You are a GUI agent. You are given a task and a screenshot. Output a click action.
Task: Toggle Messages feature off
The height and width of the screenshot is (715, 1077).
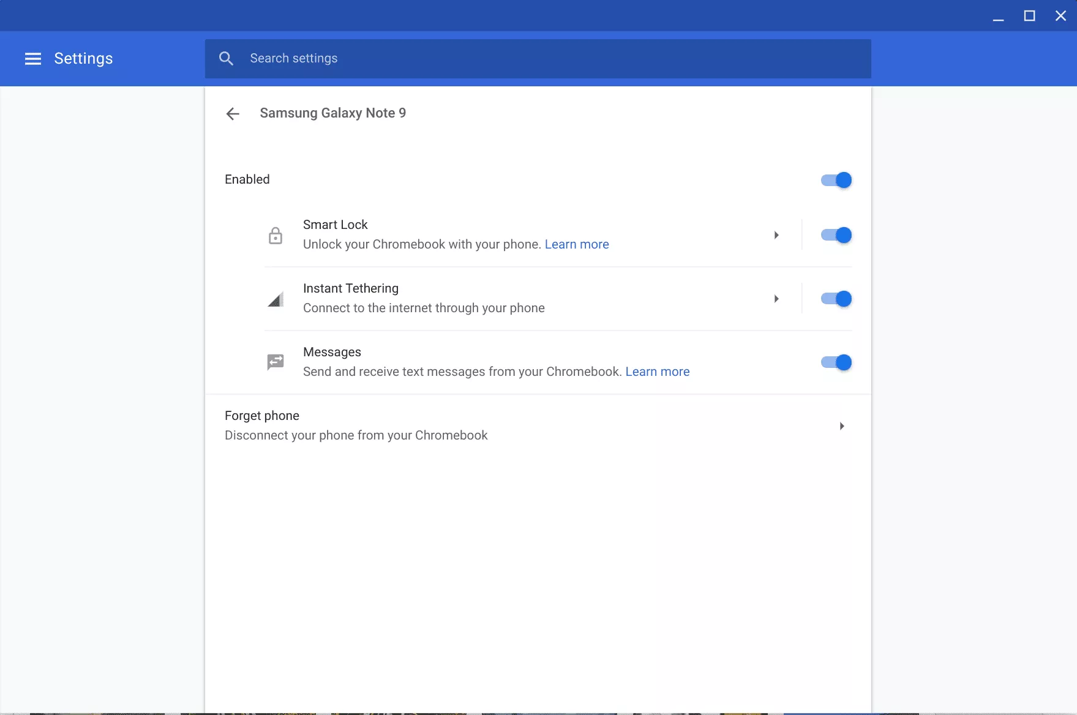coord(836,362)
